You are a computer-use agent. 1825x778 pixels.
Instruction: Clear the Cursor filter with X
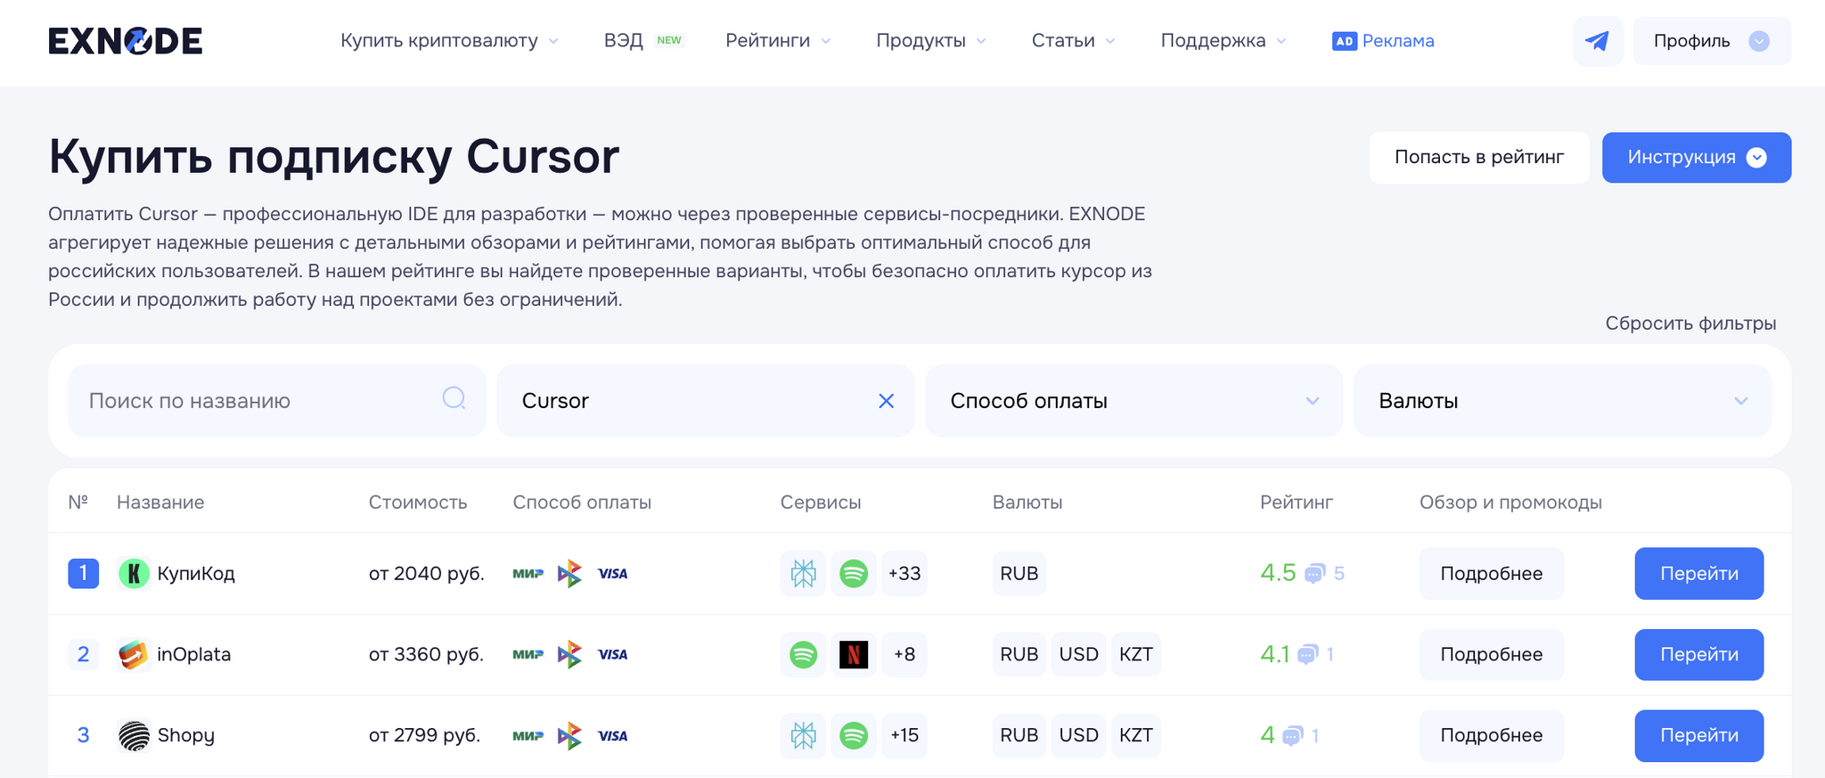click(x=886, y=401)
